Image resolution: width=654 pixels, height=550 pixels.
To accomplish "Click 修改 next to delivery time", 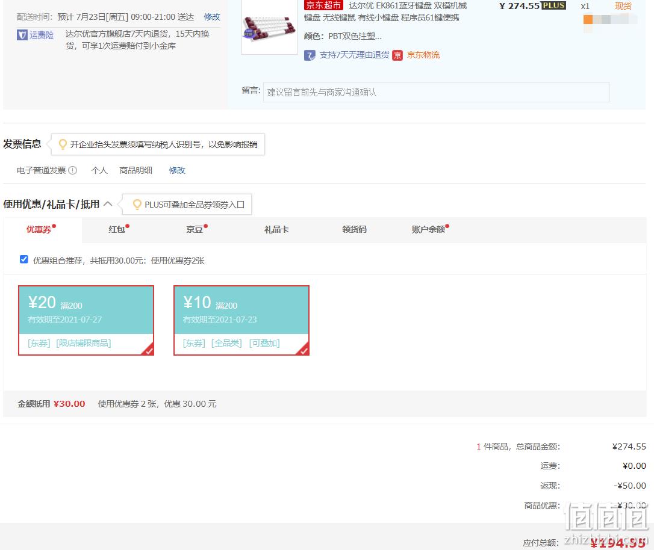I will pyautogui.click(x=212, y=17).
